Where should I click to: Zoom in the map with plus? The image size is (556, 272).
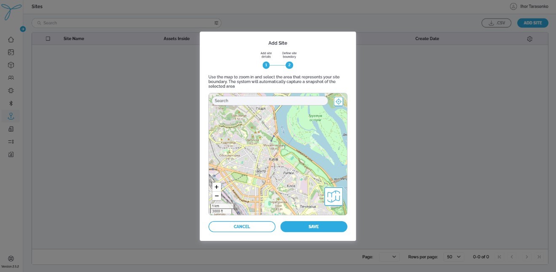point(217,187)
